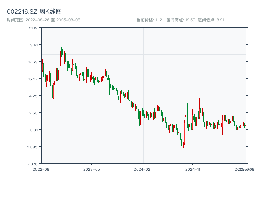
Task: Select the 17.69 price axis tick
Action: point(33,62)
